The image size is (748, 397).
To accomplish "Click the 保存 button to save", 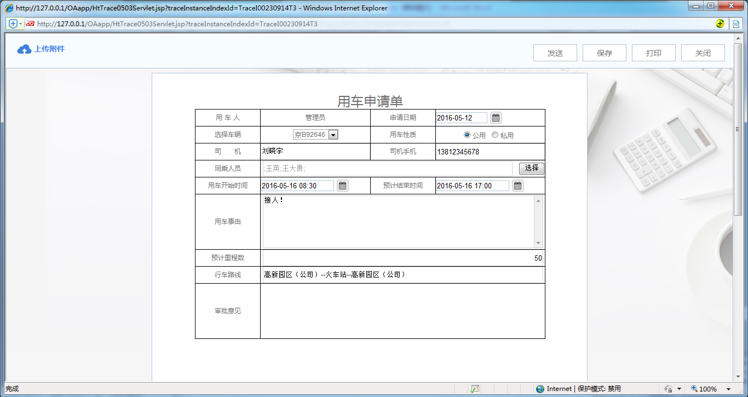I will point(604,53).
